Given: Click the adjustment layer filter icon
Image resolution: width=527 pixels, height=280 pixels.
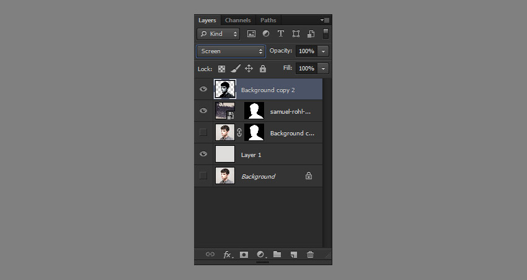Looking at the screenshot, I should tap(266, 34).
